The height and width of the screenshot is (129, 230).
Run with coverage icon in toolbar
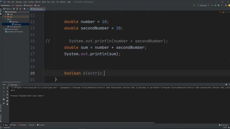tap(219, 5)
